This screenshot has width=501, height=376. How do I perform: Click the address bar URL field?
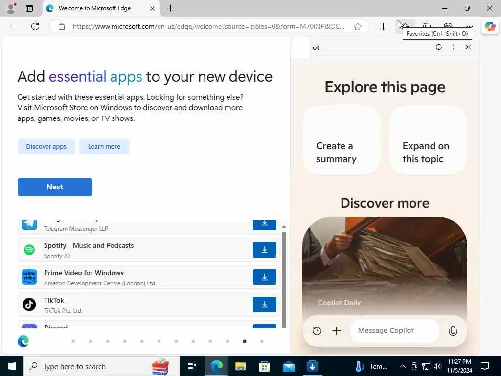point(208,26)
